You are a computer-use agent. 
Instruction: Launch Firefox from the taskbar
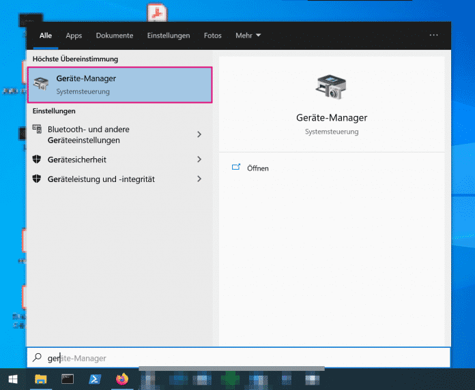(x=121, y=378)
